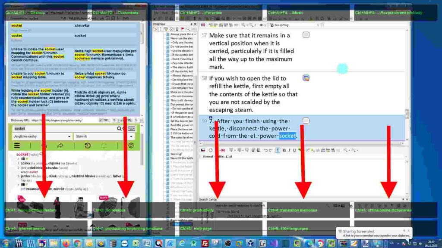Toggle underline formatting
The width and height of the screenshot is (442, 248).
pos(294,150)
